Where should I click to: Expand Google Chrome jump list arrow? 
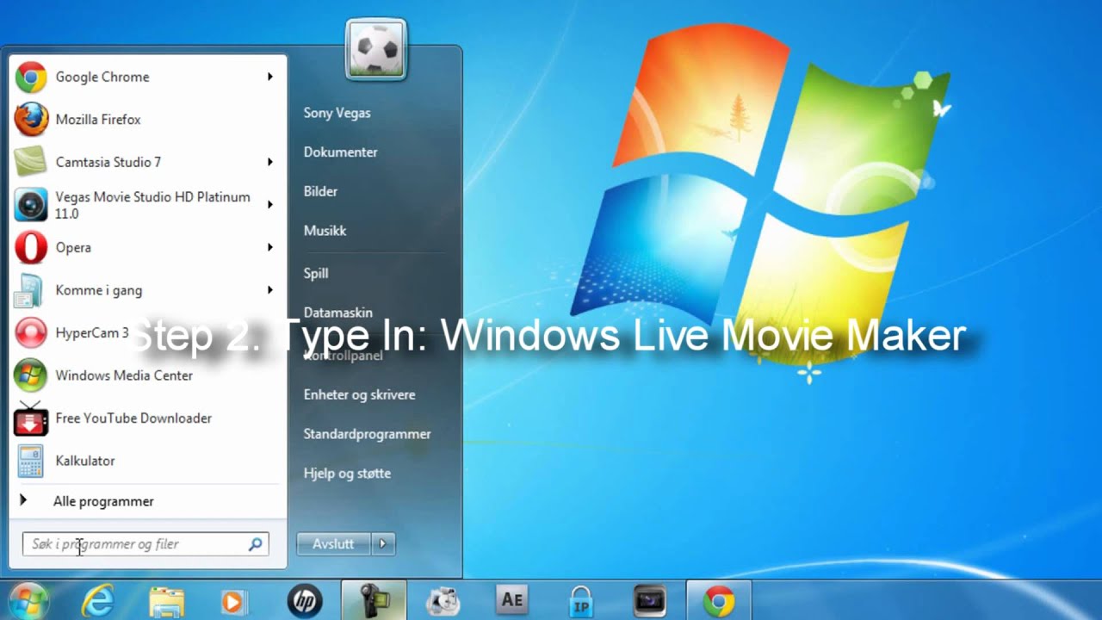(269, 77)
